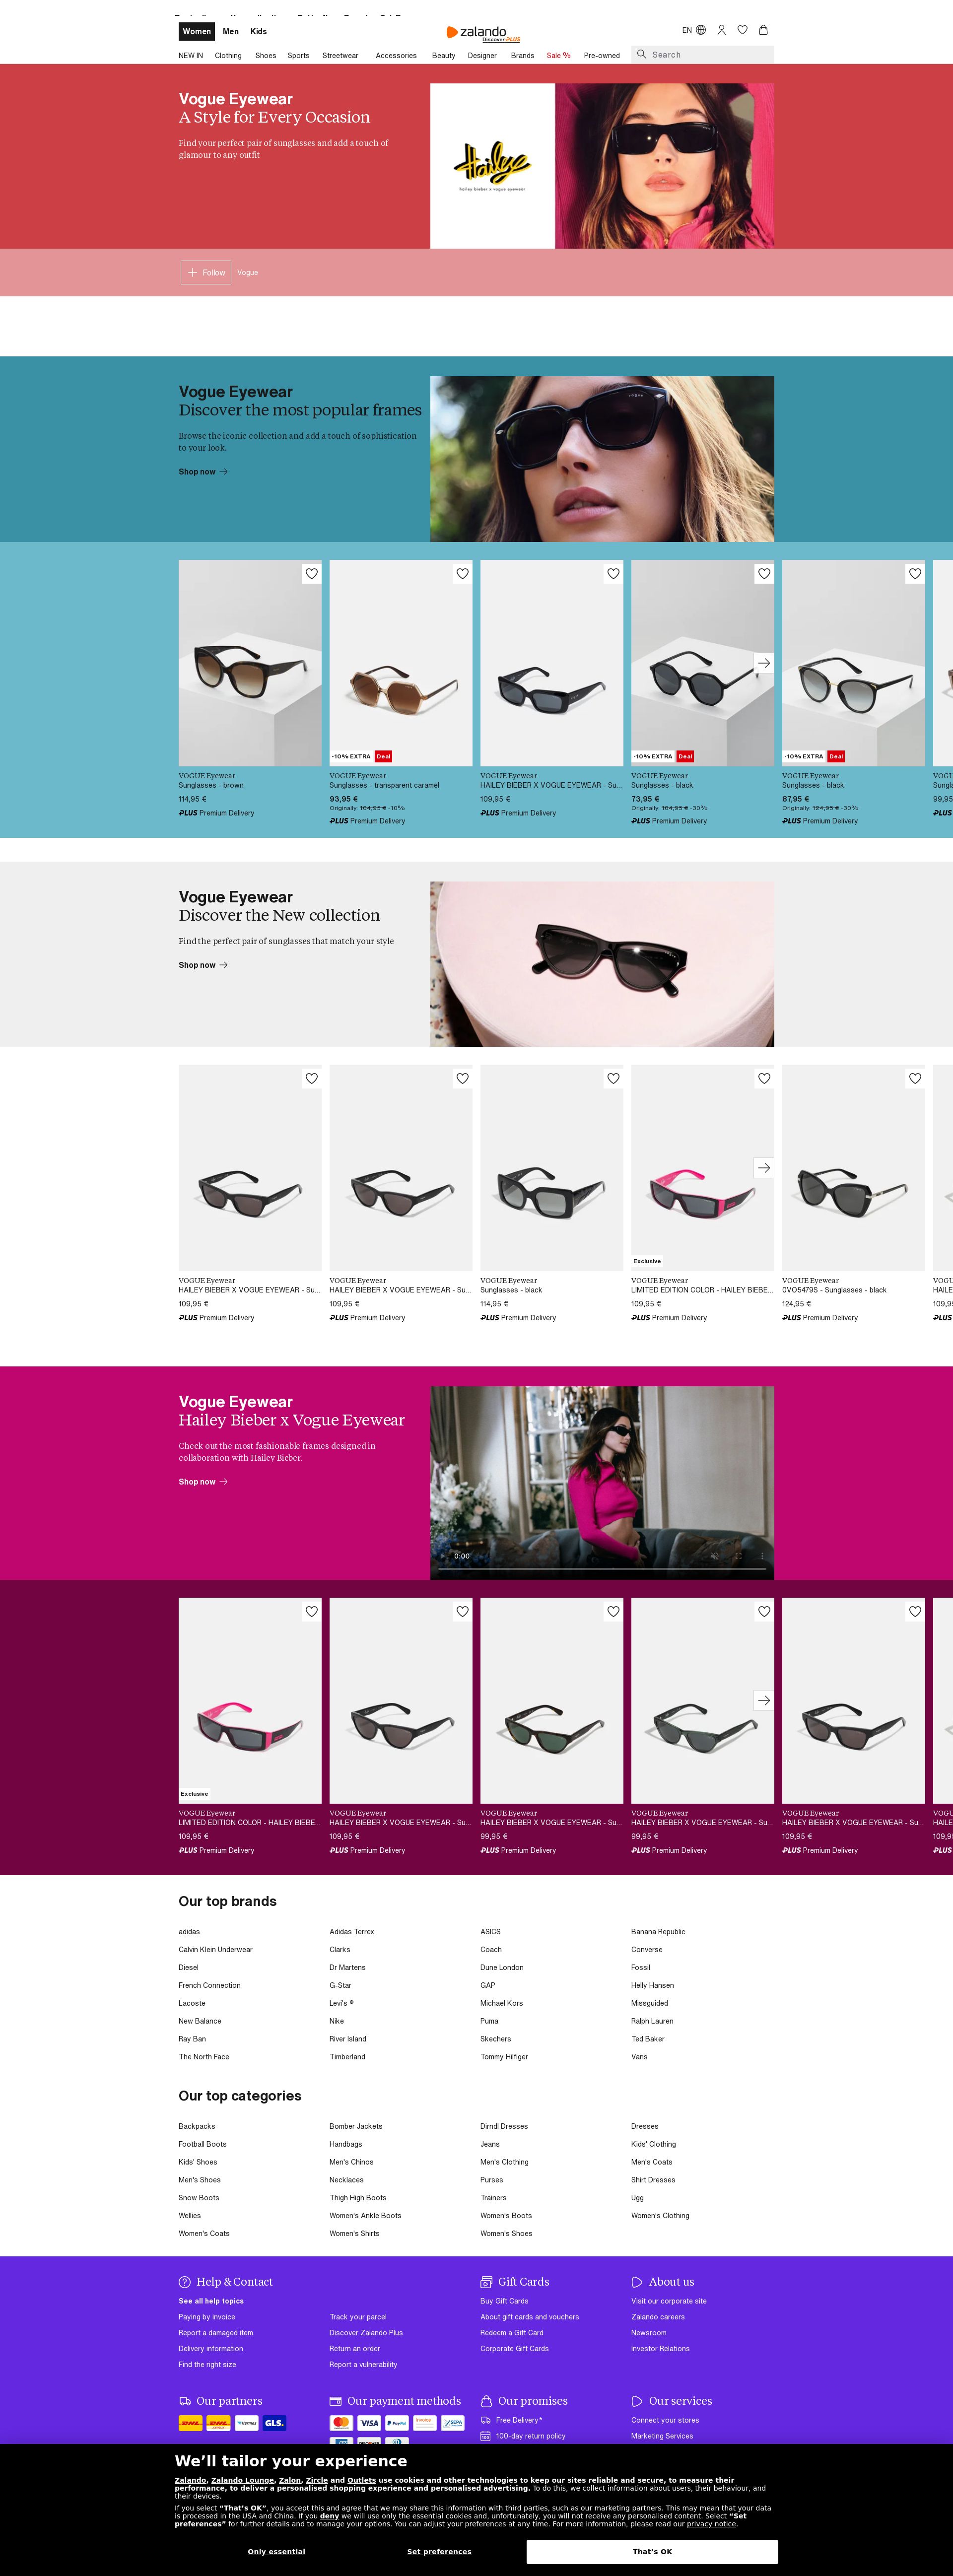The height and width of the screenshot is (2576, 953).
Task: Click the GLS partner logo
Action: [x=274, y=2423]
